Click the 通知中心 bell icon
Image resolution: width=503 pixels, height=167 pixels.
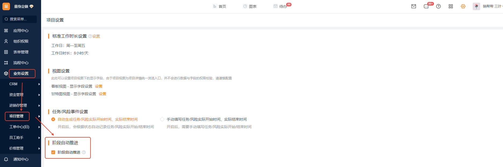tap(6, 159)
